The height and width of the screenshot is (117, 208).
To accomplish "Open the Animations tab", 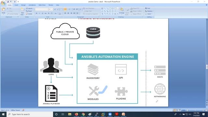I will pyautogui.click(x=32, y=5).
